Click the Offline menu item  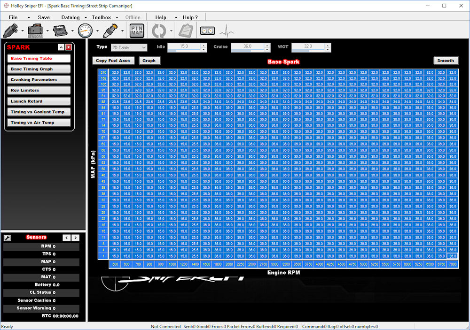[133, 17]
